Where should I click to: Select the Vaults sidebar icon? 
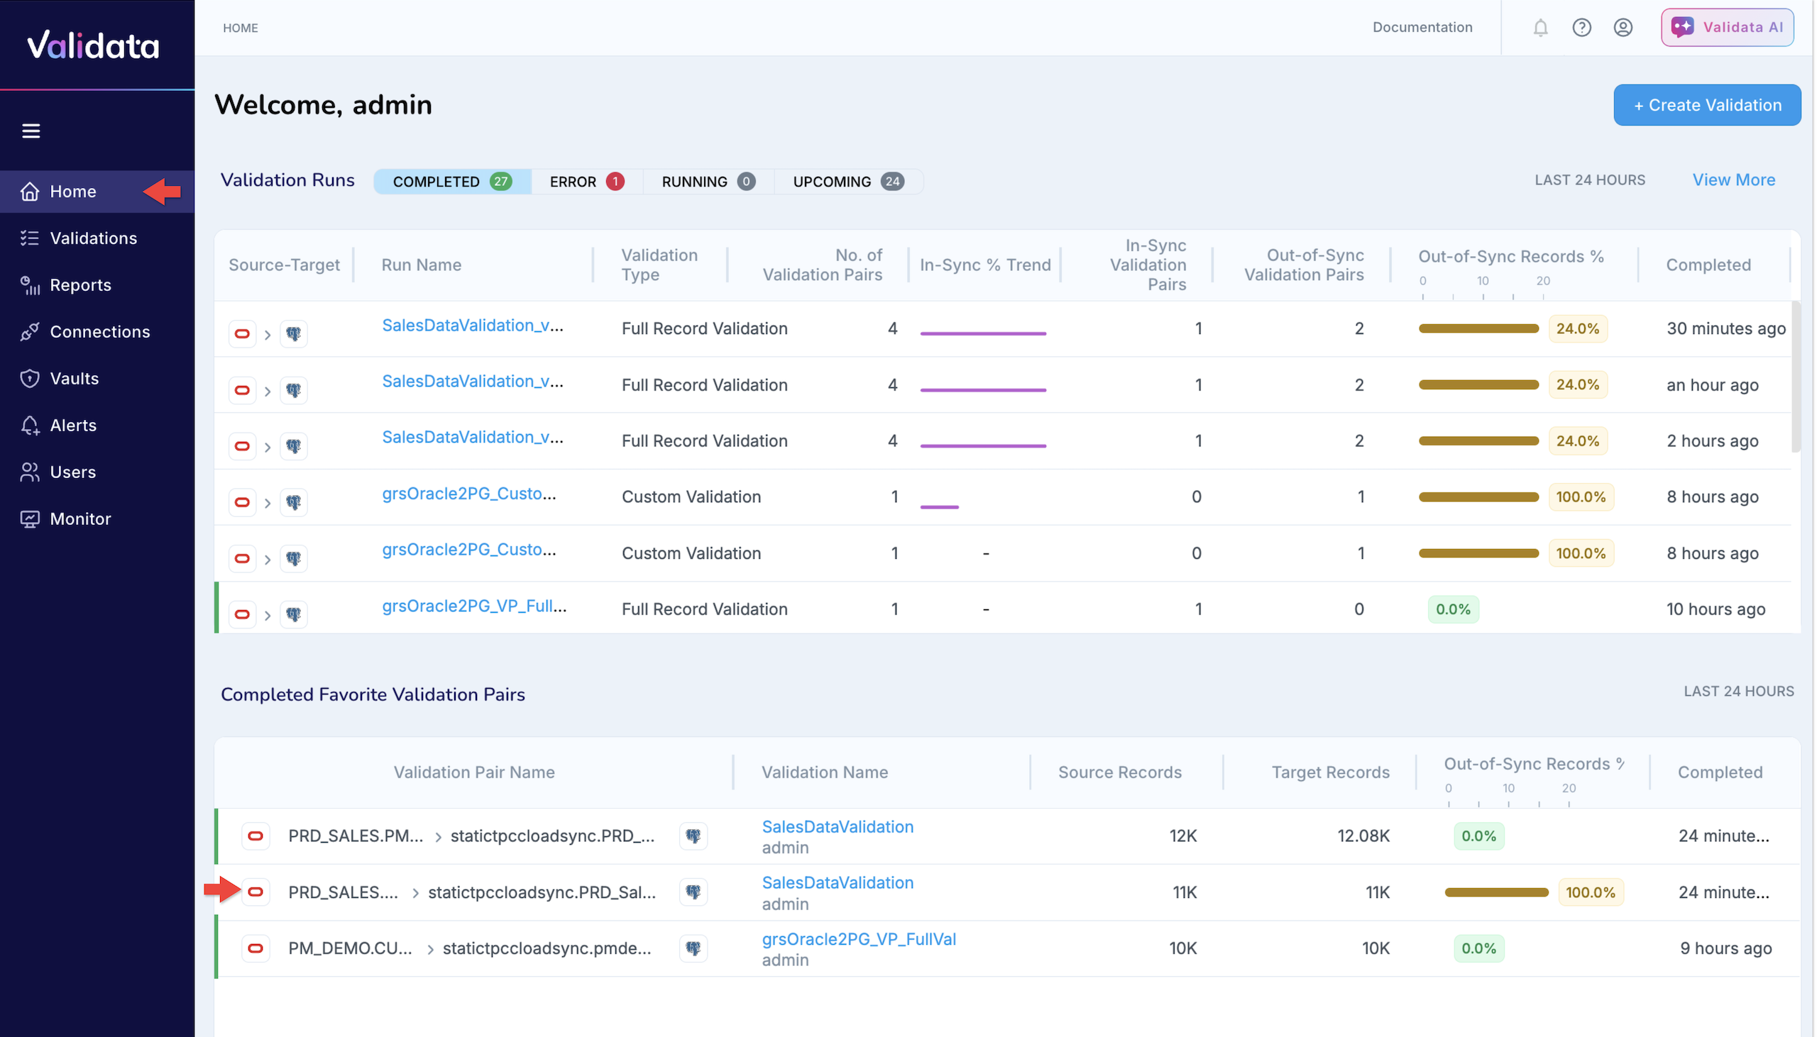[x=29, y=378]
